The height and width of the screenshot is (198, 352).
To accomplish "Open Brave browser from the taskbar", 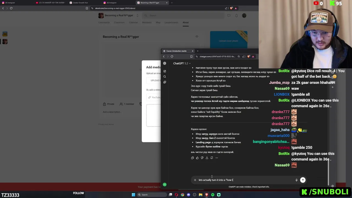I will pos(207,195).
